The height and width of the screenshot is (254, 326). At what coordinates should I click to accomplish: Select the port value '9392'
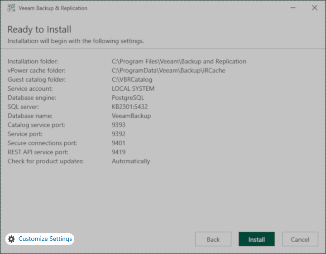pyautogui.click(x=119, y=134)
